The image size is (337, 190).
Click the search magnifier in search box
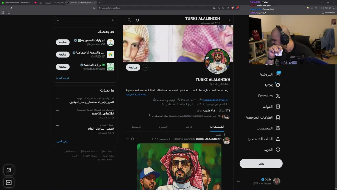(x=113, y=20)
